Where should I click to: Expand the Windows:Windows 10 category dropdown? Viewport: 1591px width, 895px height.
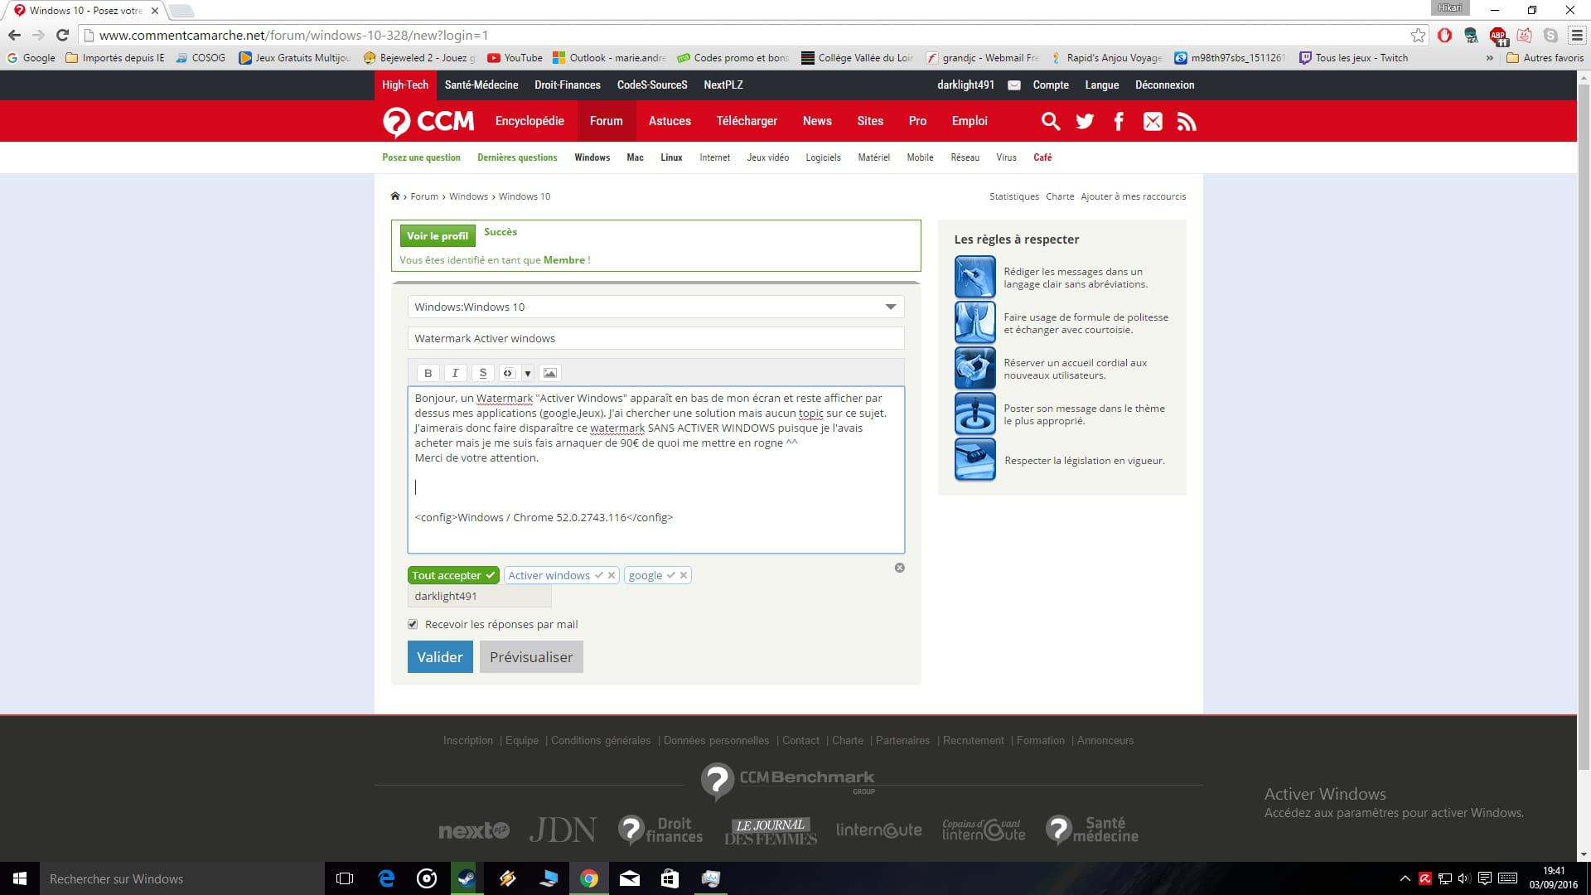pos(655,307)
